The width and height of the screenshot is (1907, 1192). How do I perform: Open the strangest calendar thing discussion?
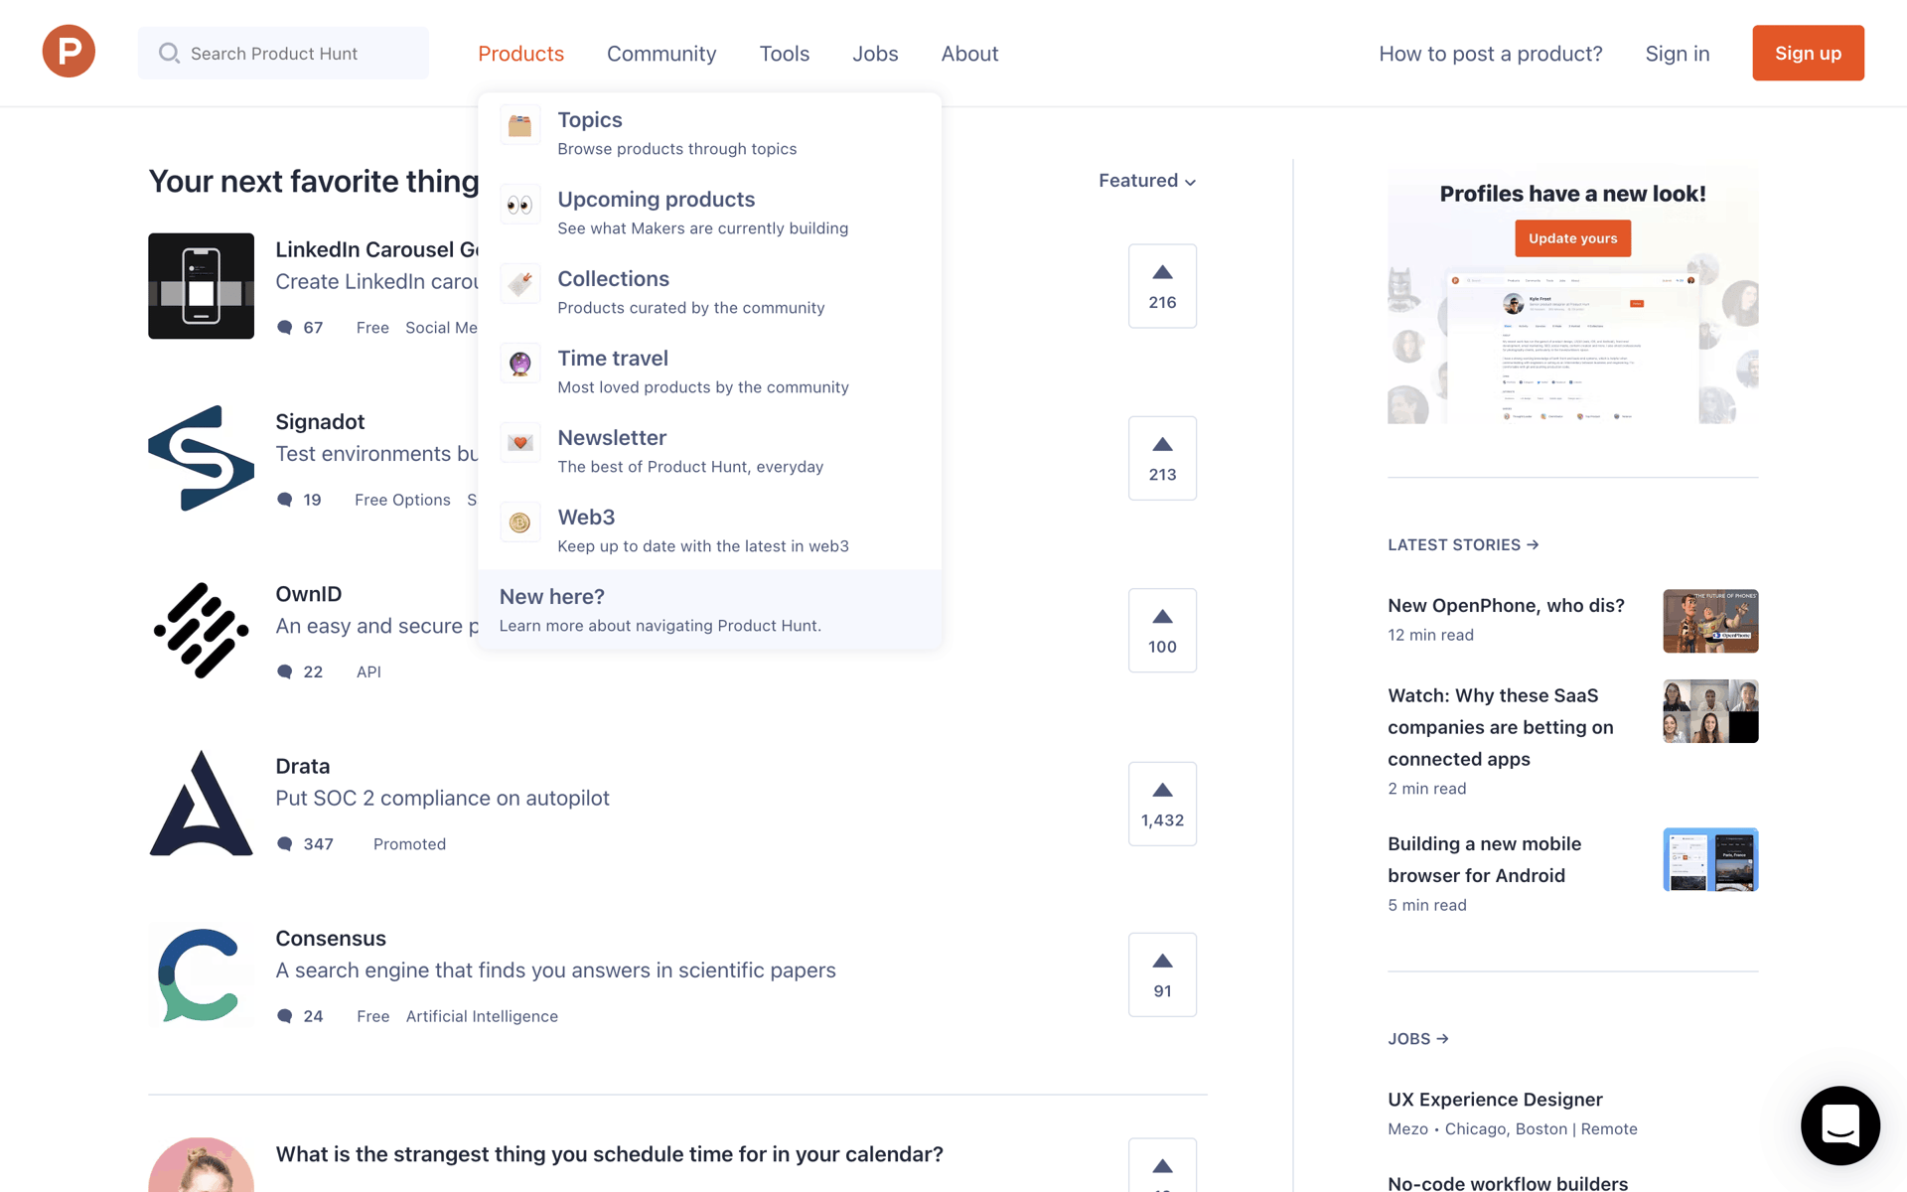tap(609, 1154)
